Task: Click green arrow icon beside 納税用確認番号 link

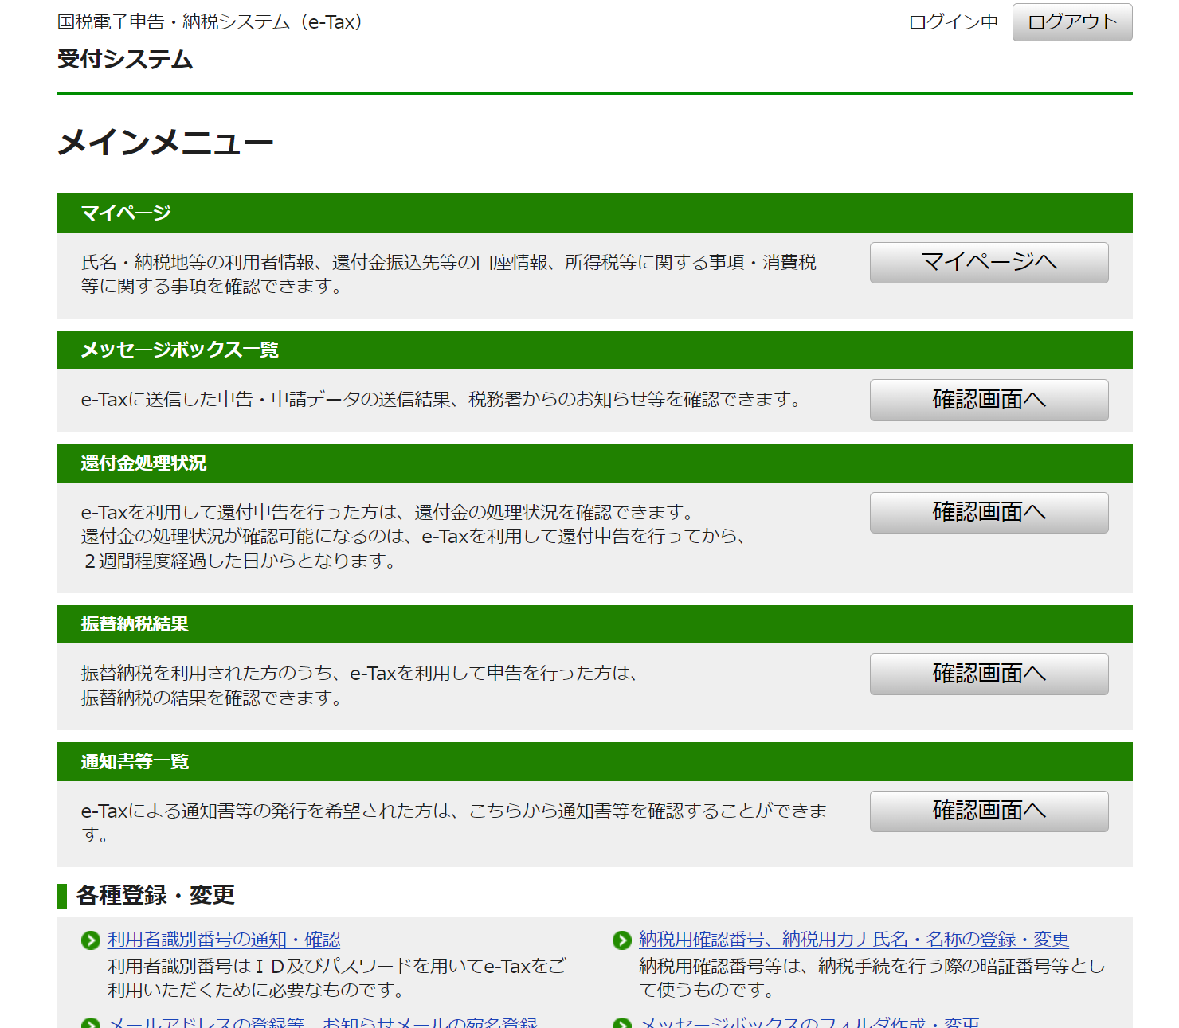Action: tap(622, 940)
